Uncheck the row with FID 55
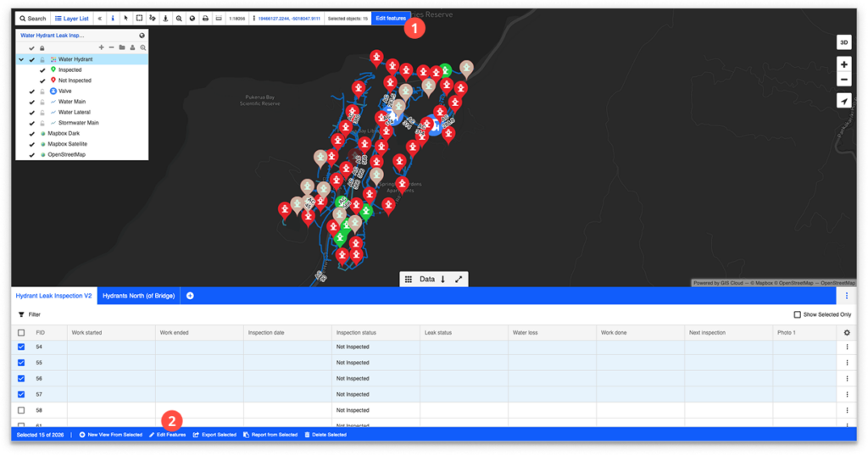This screenshot has width=868, height=455. pos(21,363)
